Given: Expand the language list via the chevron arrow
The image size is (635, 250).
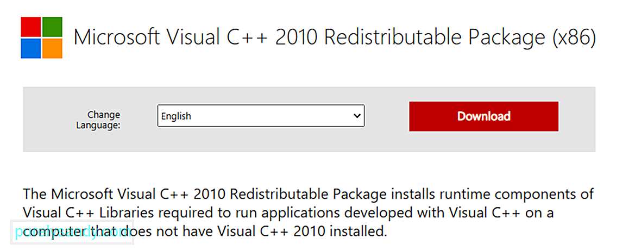Looking at the screenshot, I should [356, 116].
